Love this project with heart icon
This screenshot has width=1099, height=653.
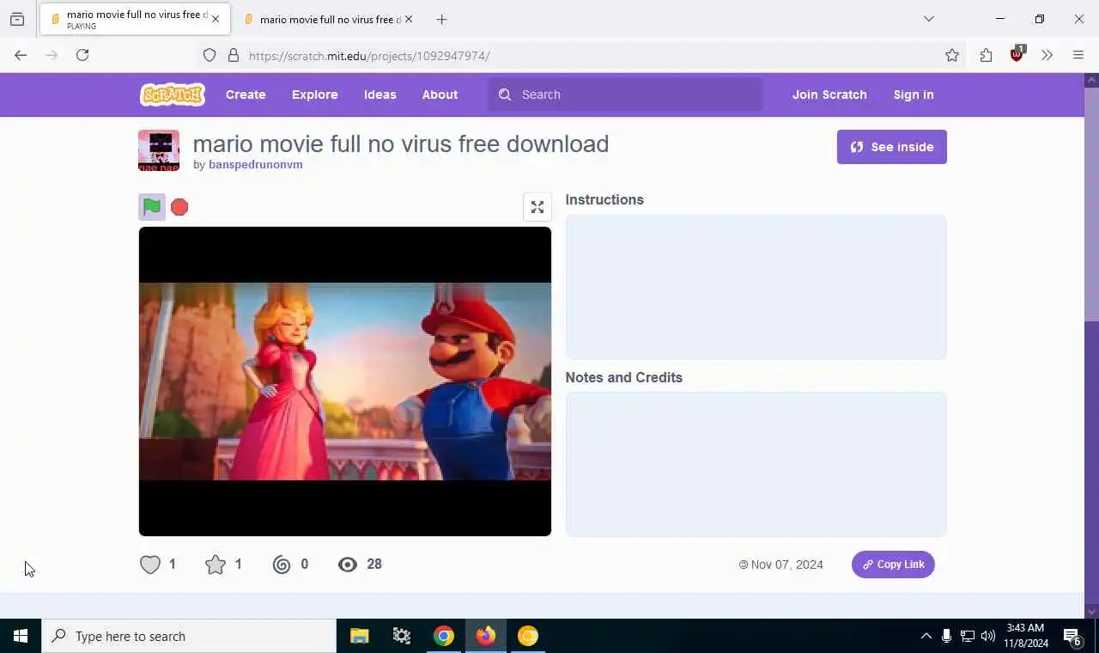click(150, 565)
